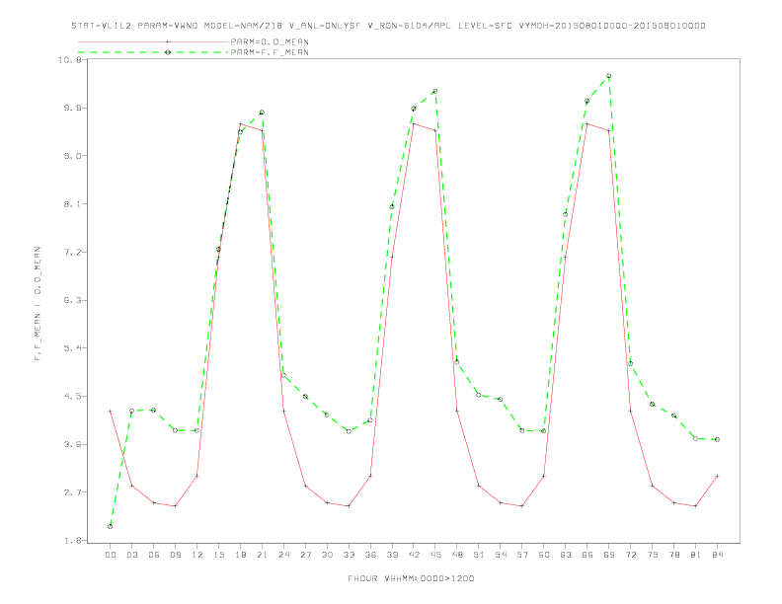This screenshot has height=604, width=782.
Task: Click x-axis hour label 03
Action: [131, 555]
